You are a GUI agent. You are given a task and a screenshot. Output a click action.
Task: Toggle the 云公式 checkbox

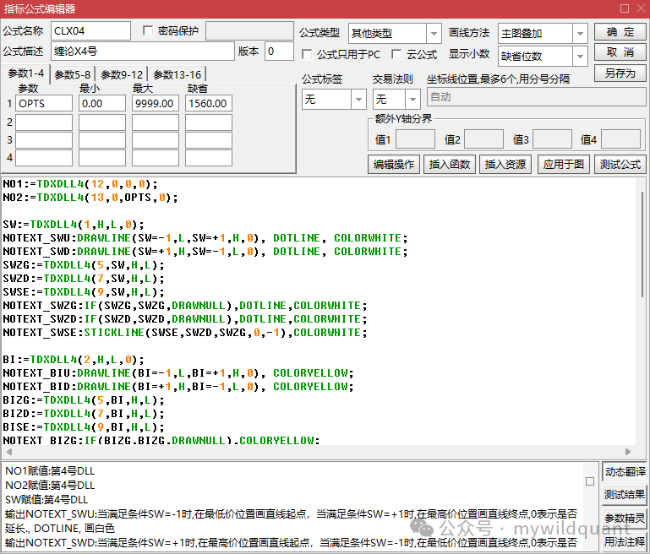pos(396,54)
